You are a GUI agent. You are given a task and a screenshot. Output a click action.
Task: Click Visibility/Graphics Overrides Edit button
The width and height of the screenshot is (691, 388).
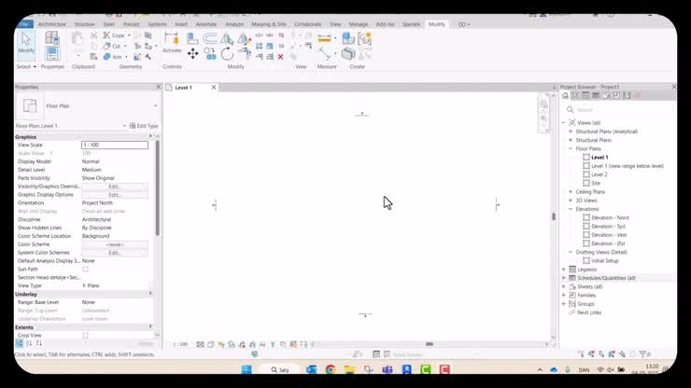point(115,187)
